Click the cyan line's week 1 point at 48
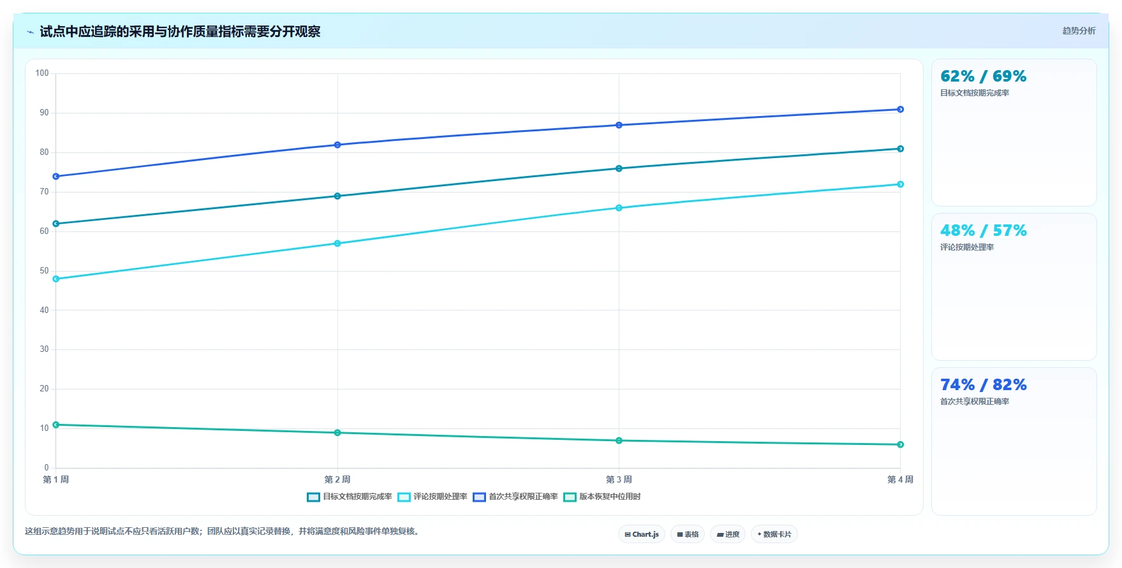Screen dimensions: 1122x568 point(56,279)
